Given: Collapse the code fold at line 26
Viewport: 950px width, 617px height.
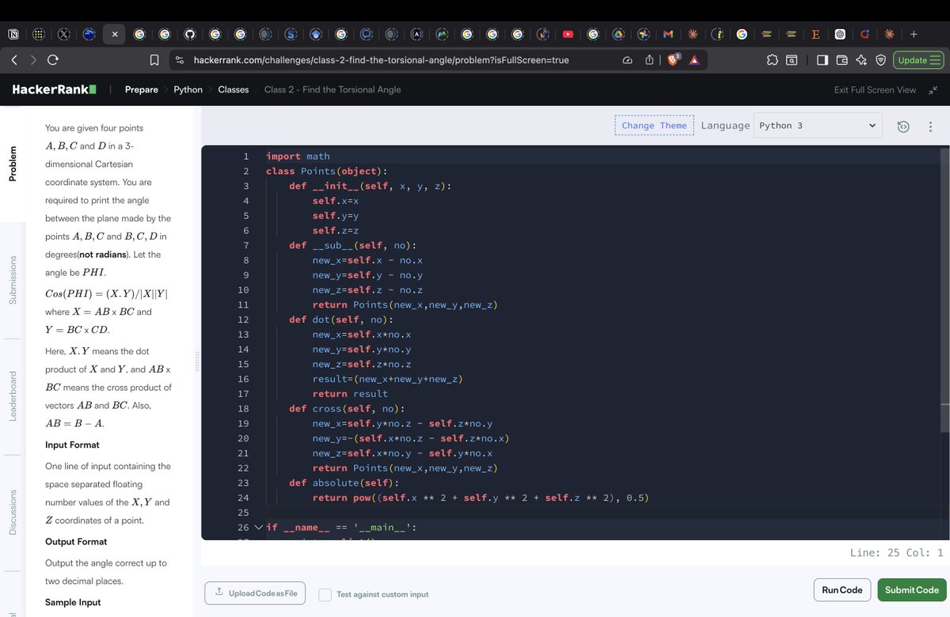Looking at the screenshot, I should pyautogui.click(x=257, y=527).
